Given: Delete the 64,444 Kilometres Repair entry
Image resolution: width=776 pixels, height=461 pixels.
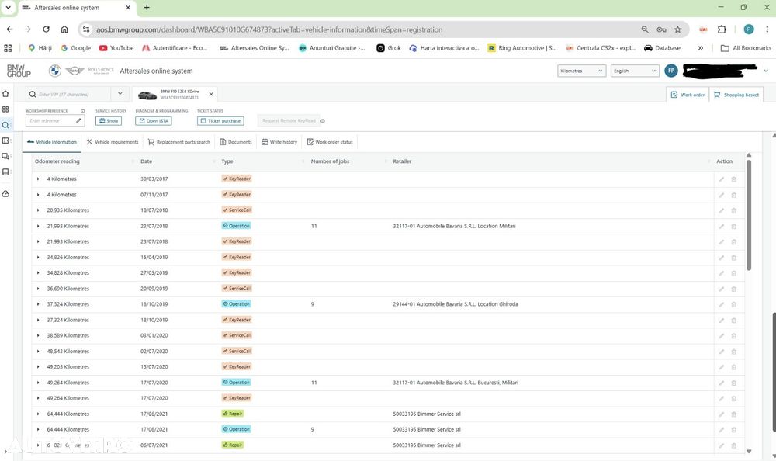Looking at the screenshot, I should 734,414.
